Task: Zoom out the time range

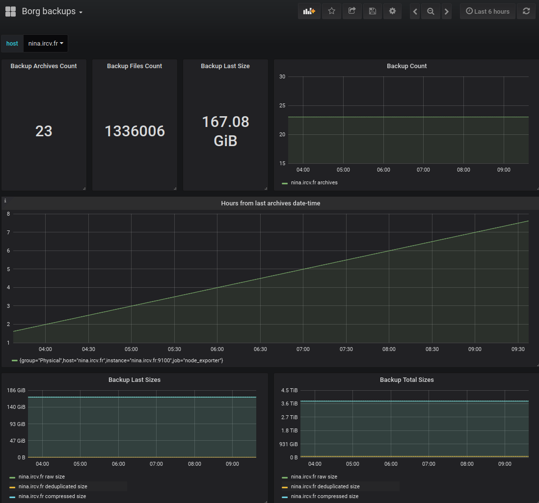Action: [431, 11]
